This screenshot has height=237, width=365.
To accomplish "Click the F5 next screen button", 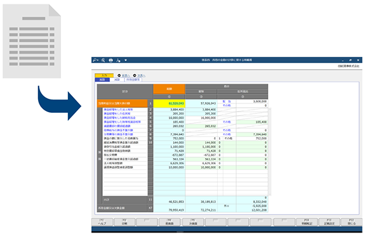I will click(x=193, y=222).
